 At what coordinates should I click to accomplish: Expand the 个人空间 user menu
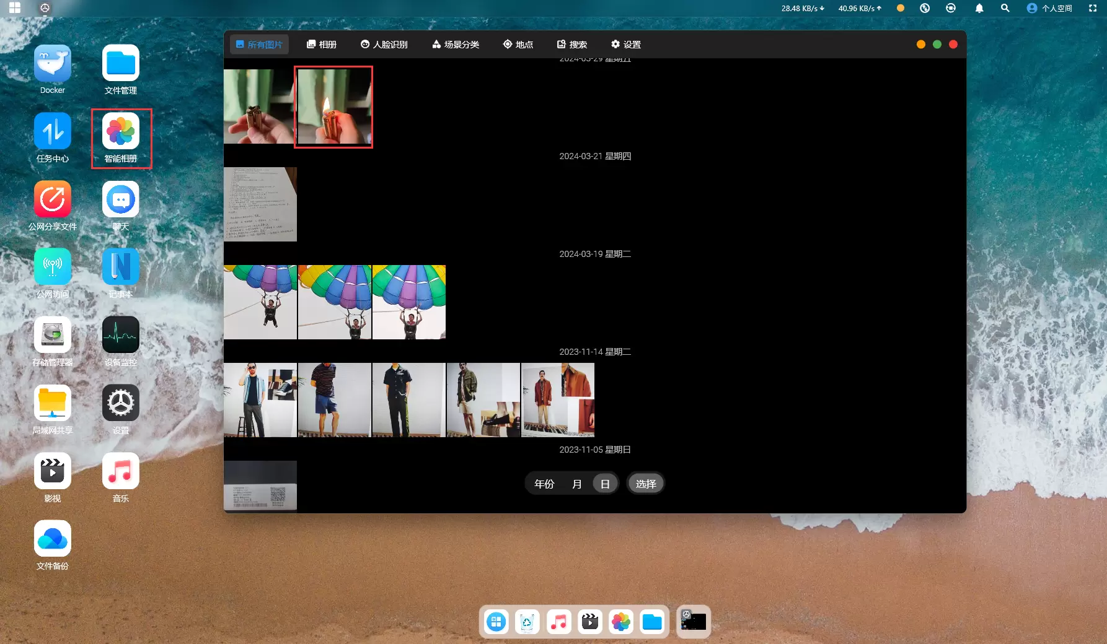[x=1049, y=9]
